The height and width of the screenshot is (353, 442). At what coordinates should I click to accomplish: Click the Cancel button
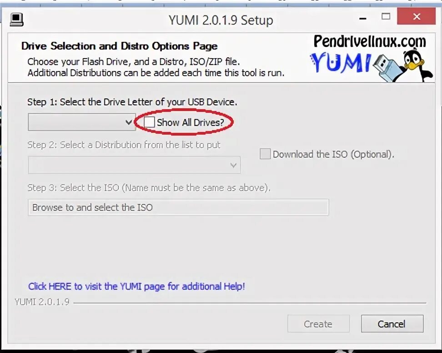[392, 324]
